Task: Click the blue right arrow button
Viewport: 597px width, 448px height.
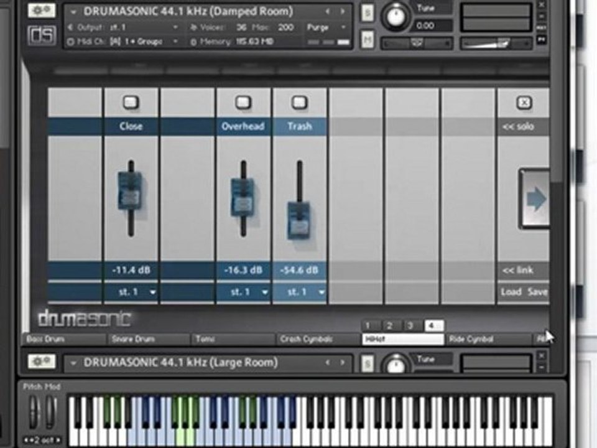Action: [535, 198]
